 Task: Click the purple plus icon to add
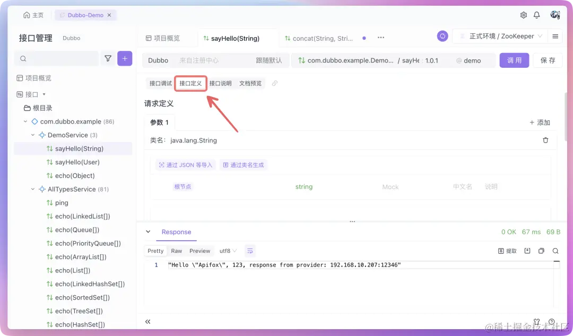click(124, 57)
